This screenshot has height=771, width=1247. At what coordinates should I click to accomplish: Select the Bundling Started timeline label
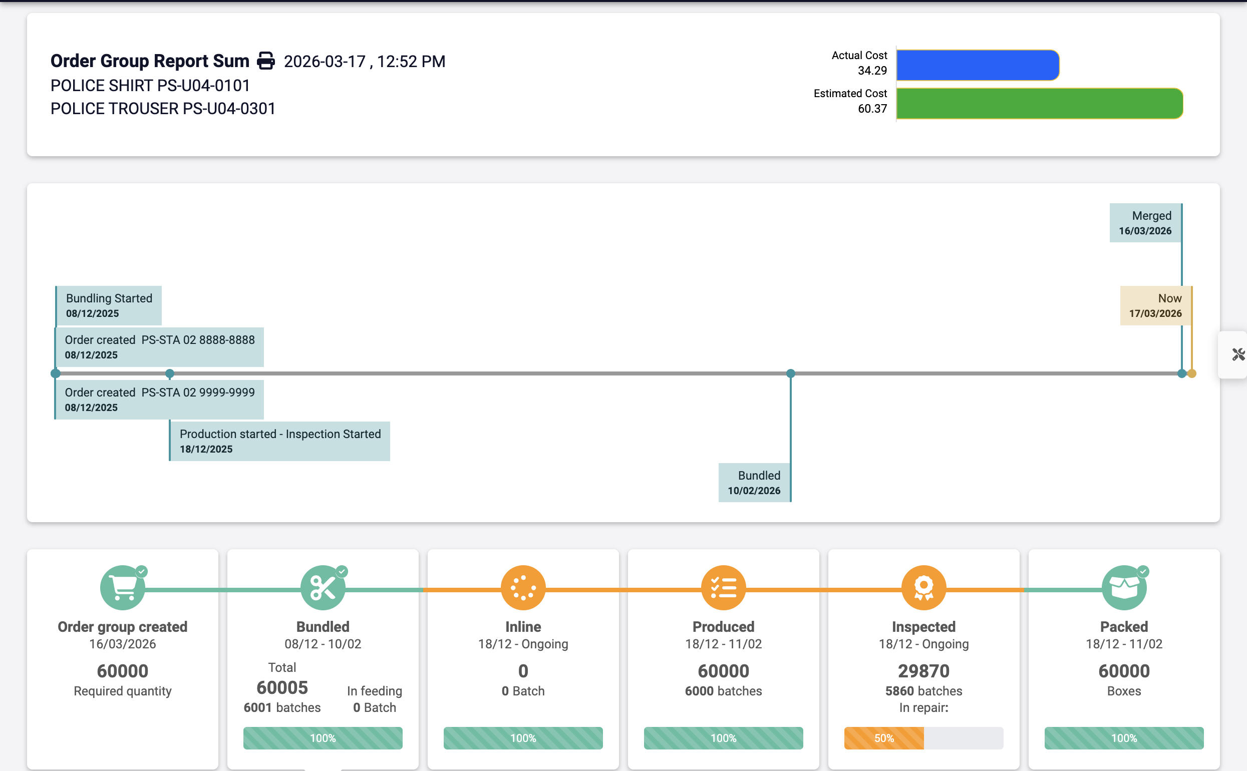point(109,305)
